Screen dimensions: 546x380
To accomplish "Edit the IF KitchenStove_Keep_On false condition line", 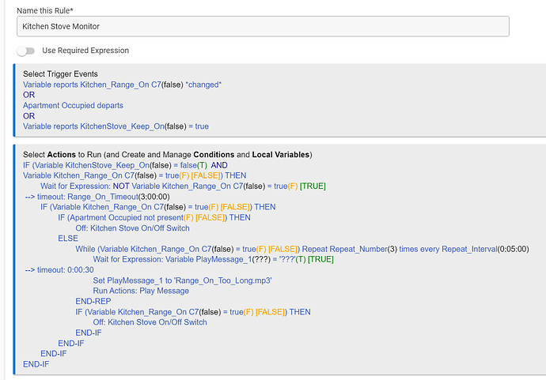I will [x=125, y=165].
